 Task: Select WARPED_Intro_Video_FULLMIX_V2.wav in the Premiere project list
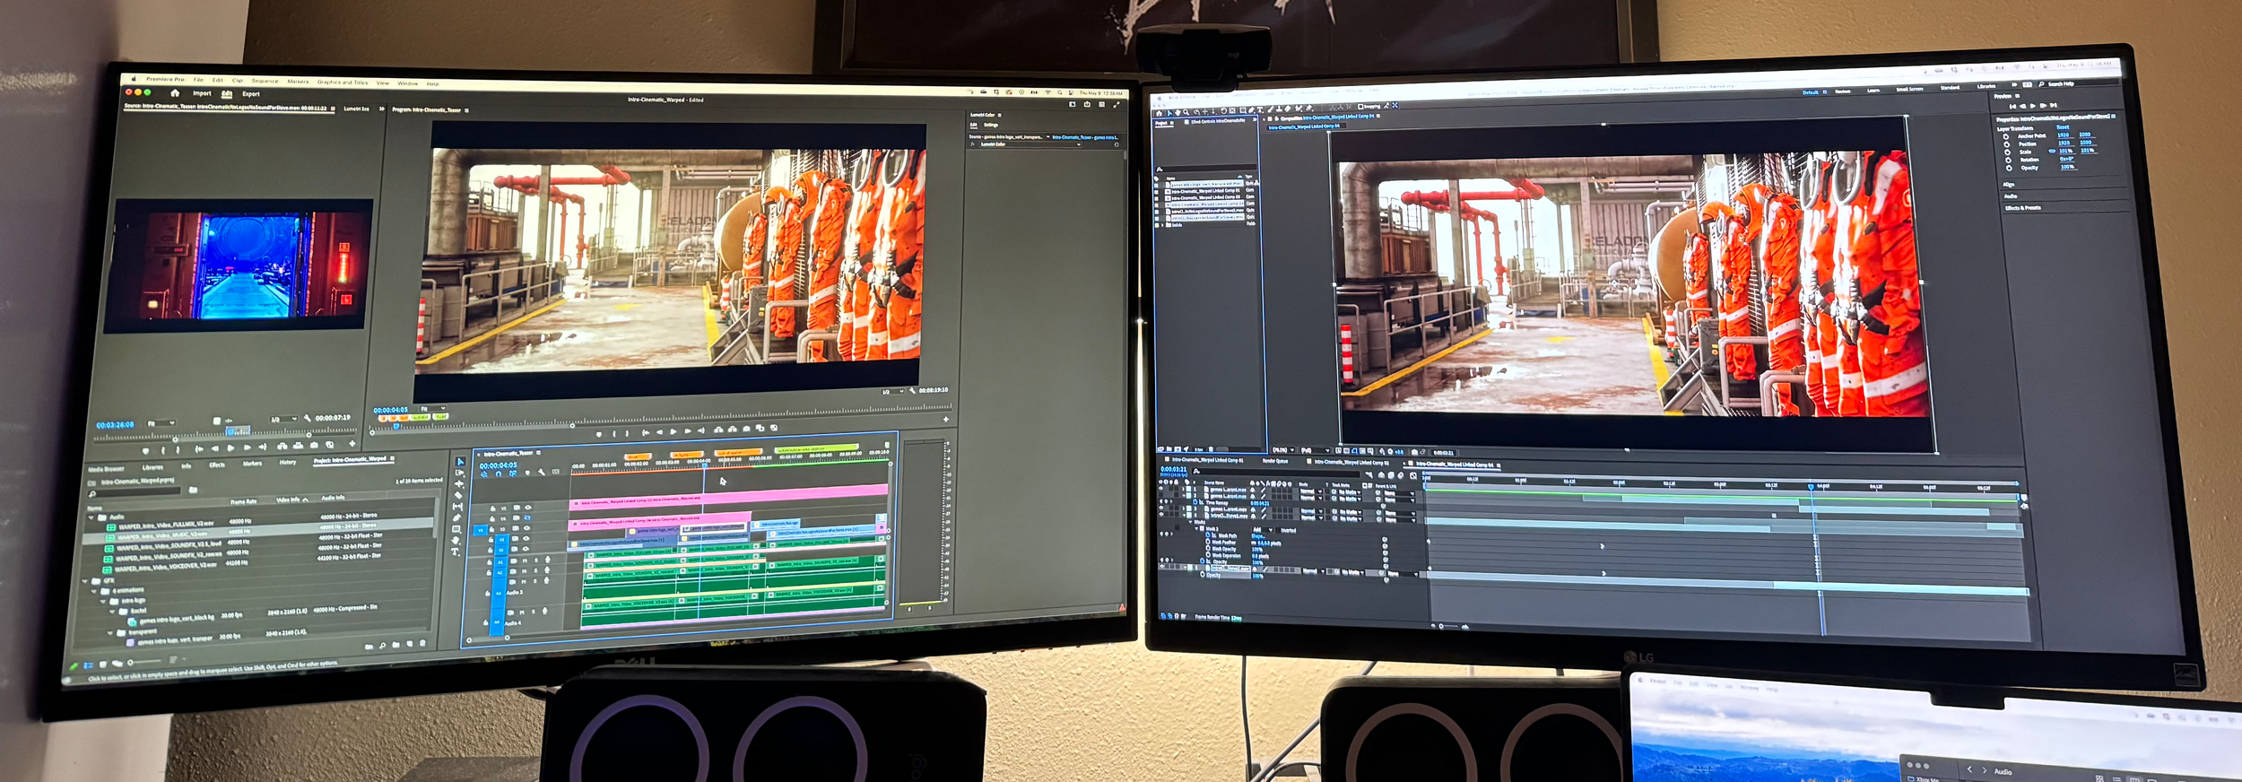[x=166, y=526]
